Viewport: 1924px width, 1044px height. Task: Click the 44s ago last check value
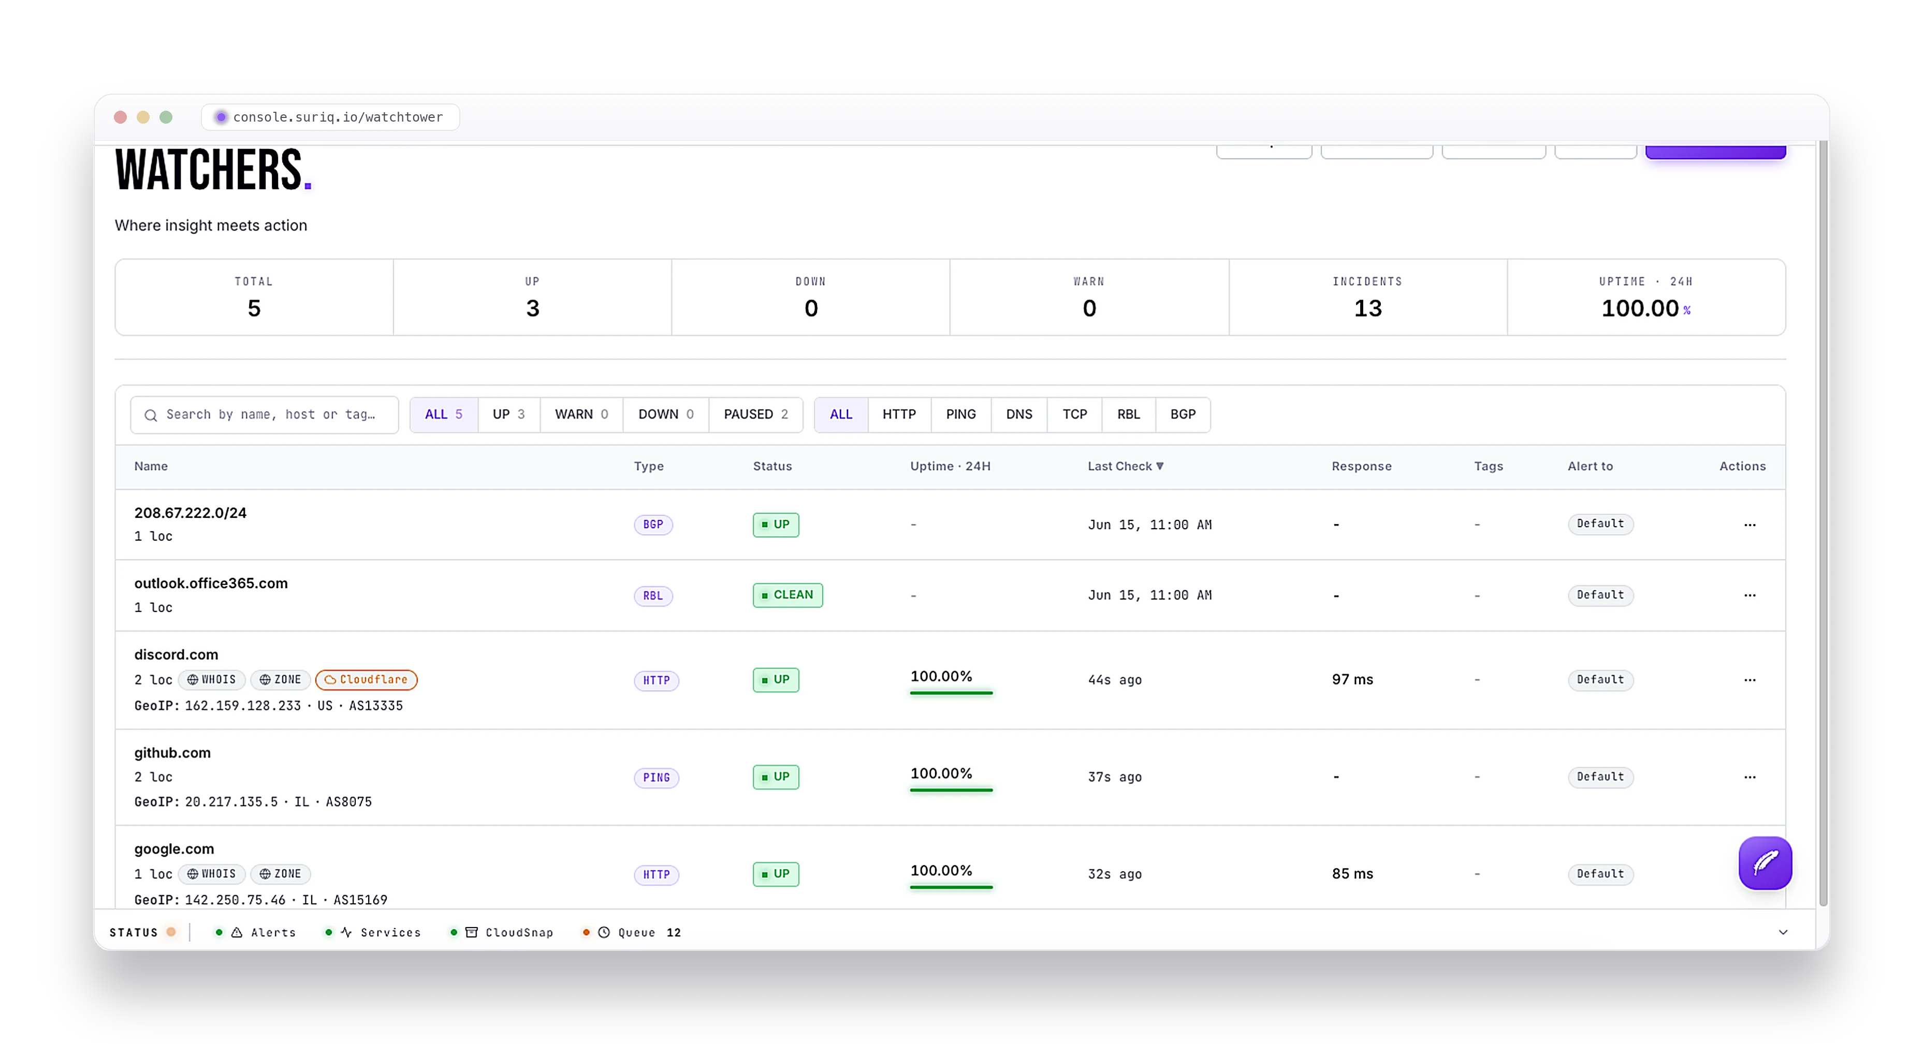1114,680
